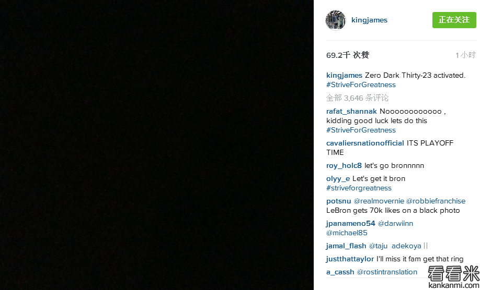Image resolution: width=480 pixels, height=290 pixels.
Task: Open rafat_shannak commenter profile
Action: click(351, 112)
